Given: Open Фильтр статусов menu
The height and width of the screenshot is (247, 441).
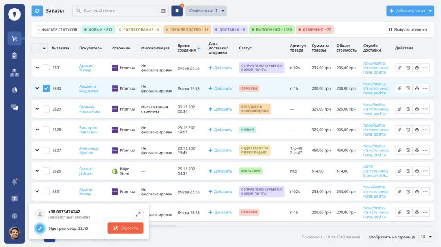Looking at the screenshot, I should [58, 30].
